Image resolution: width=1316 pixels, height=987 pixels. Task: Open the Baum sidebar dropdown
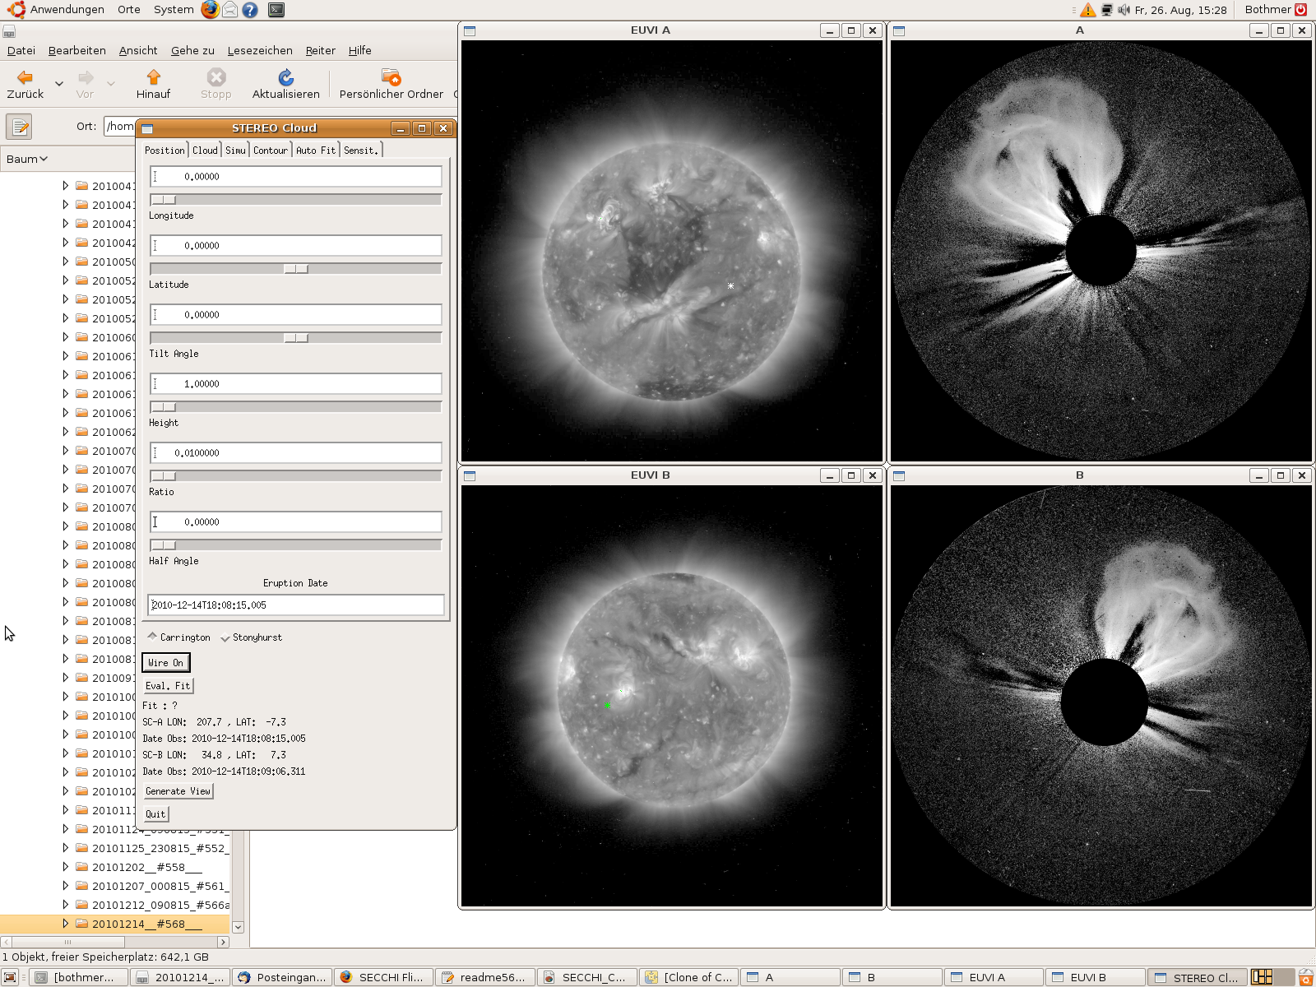[x=27, y=159]
